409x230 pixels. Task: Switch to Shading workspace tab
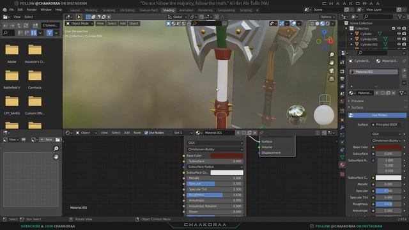[169, 10]
